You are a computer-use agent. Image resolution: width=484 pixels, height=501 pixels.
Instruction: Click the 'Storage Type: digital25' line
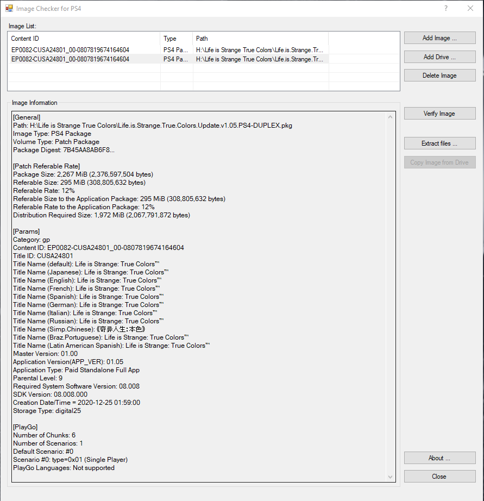click(x=47, y=411)
